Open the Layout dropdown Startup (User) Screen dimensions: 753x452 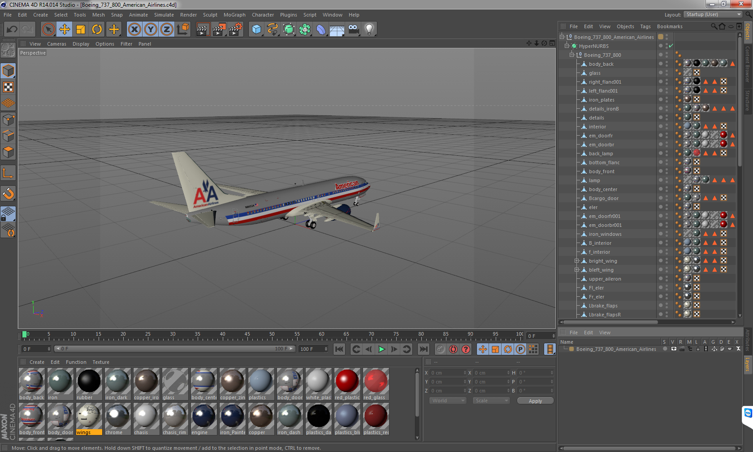coord(714,15)
